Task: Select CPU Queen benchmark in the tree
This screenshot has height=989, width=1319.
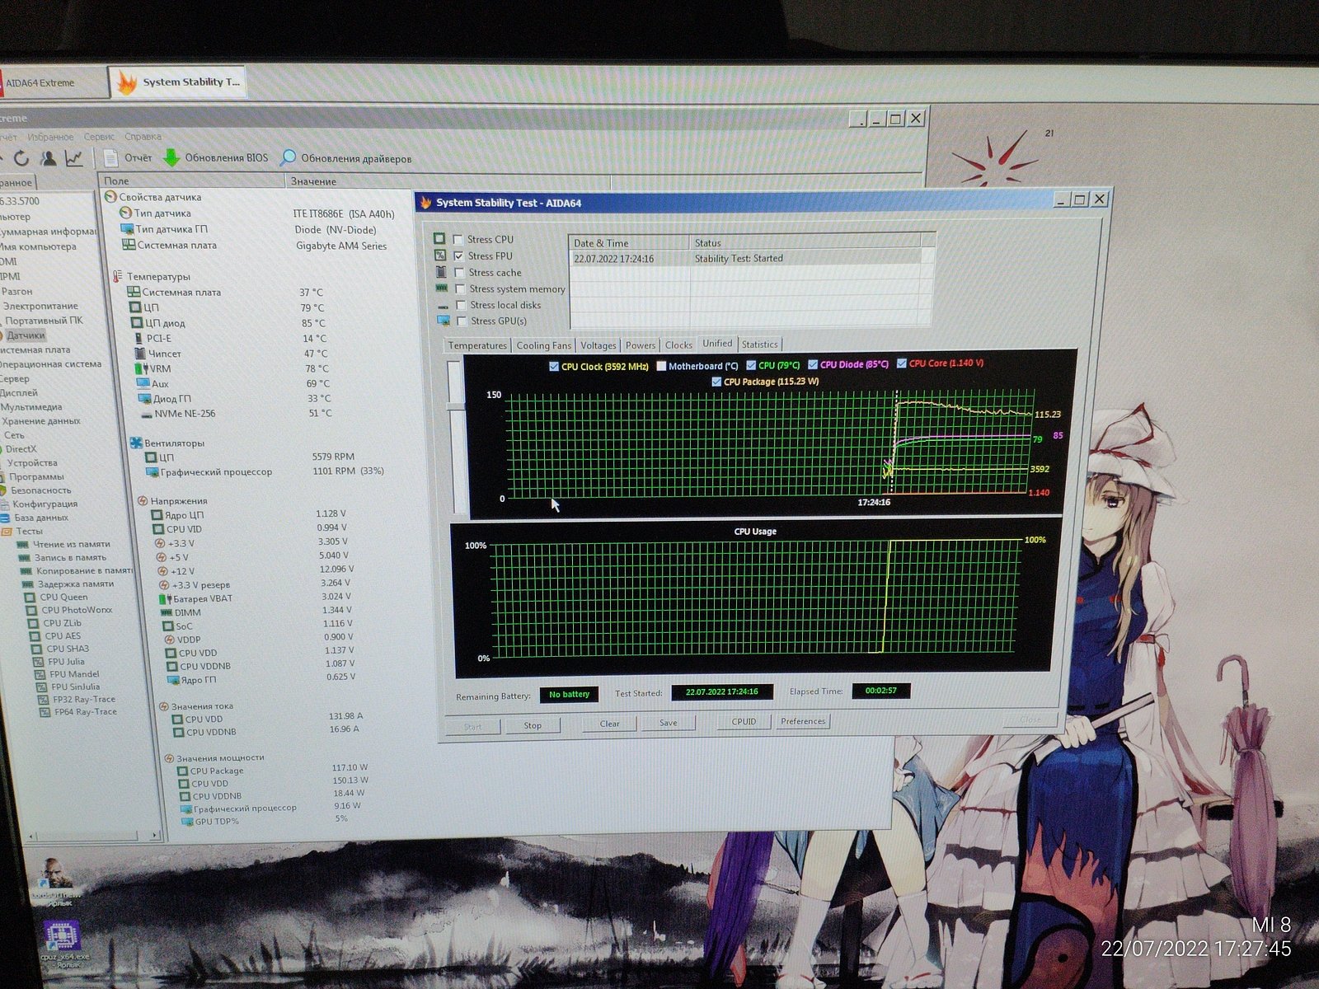Action: coord(63,597)
